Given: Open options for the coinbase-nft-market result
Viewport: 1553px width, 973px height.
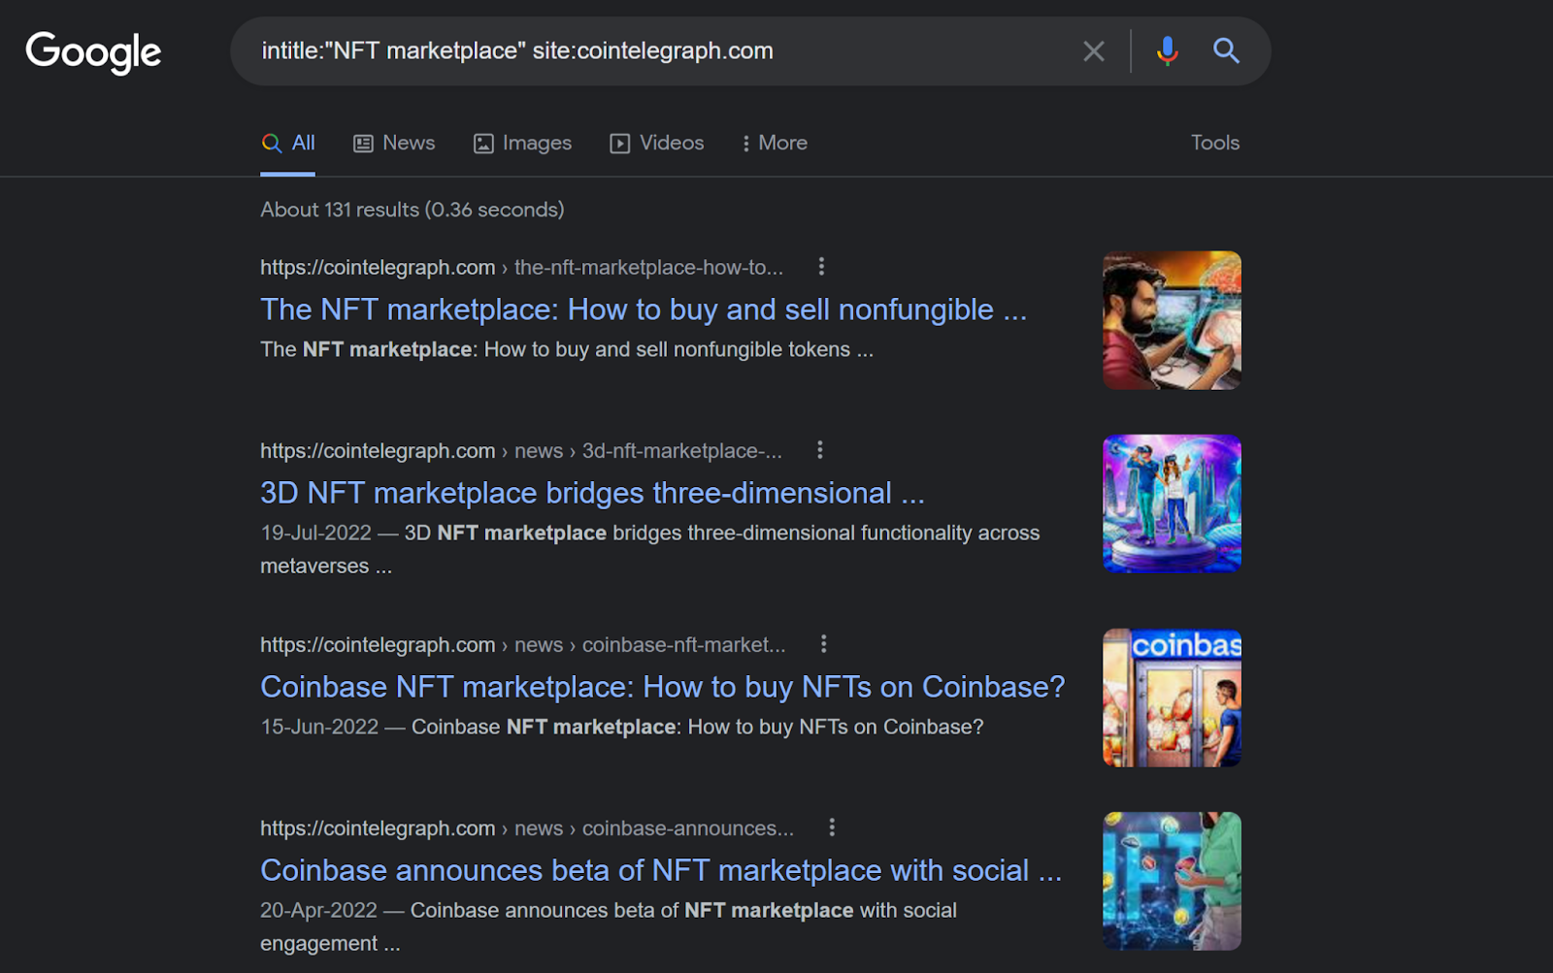Looking at the screenshot, I should pyautogui.click(x=823, y=644).
